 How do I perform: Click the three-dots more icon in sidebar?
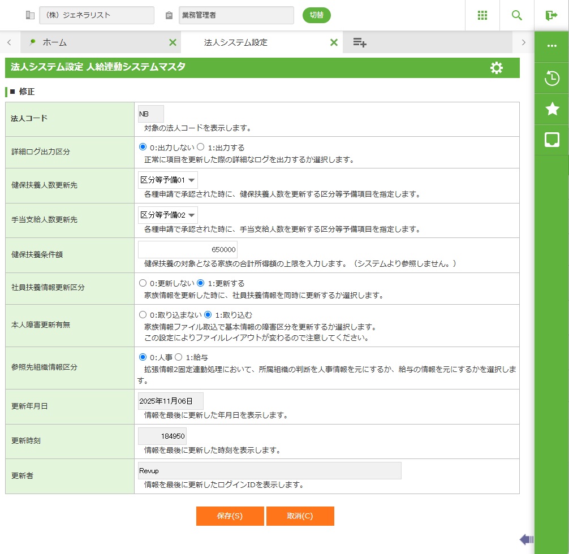click(x=552, y=46)
